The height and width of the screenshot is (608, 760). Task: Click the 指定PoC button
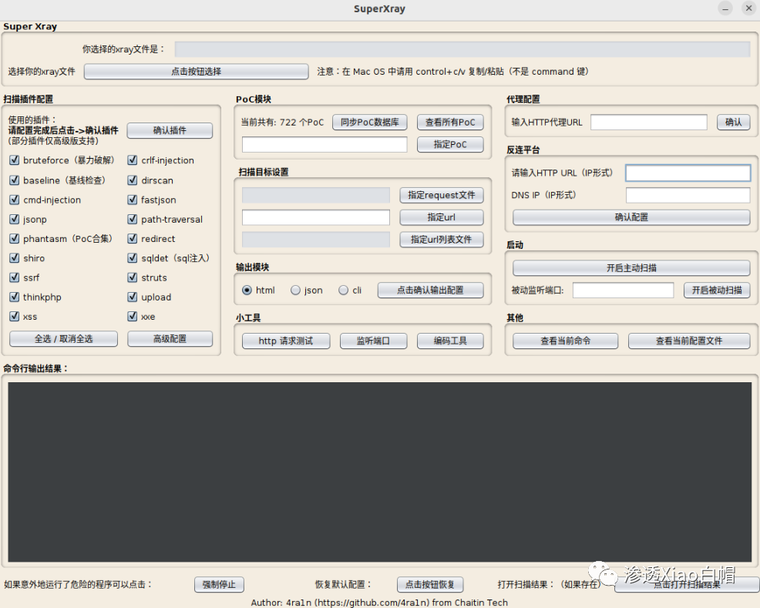click(450, 144)
